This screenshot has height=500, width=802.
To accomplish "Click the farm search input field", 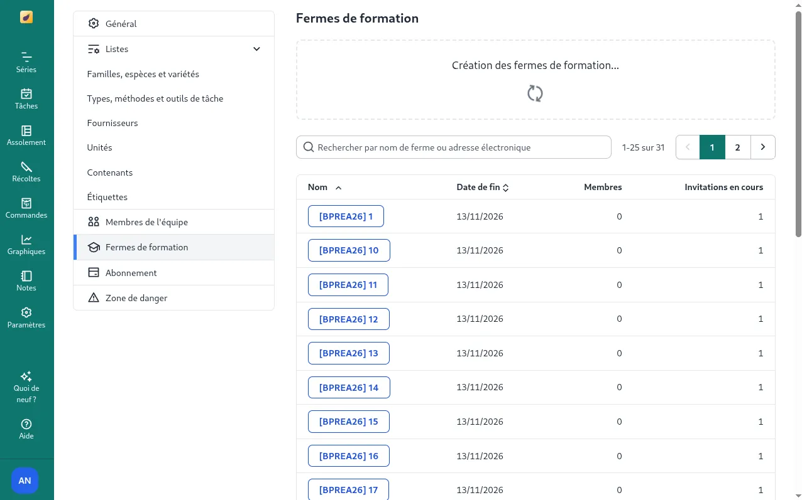I will pos(454,147).
